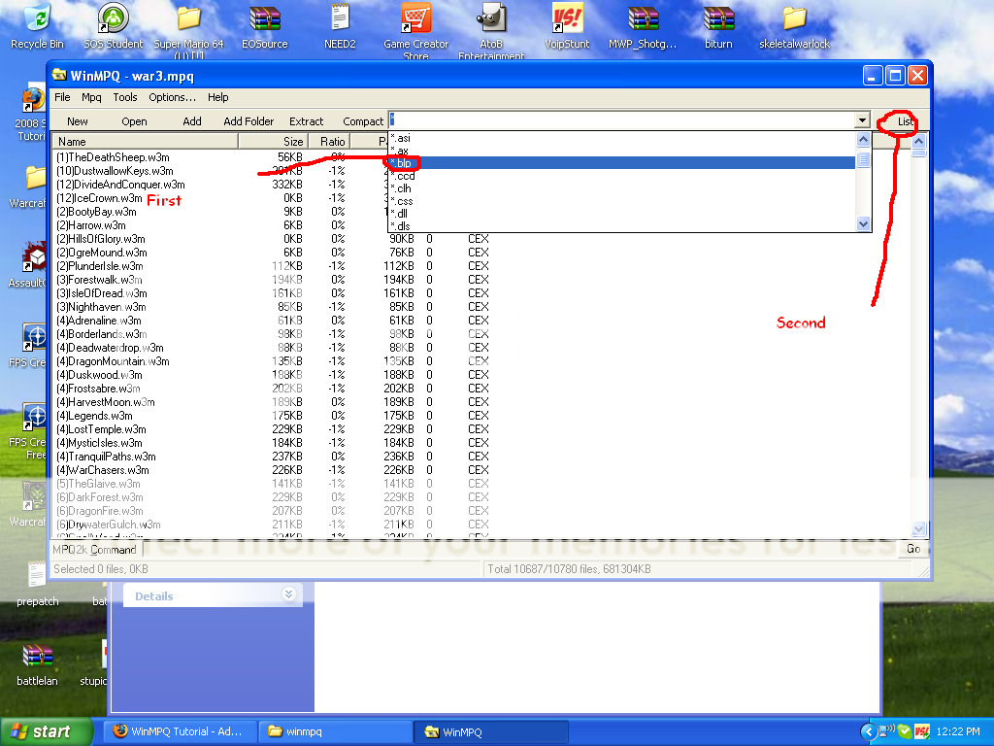Select (12)DivideAndConquer.w3m file row
Image resolution: width=994 pixels, height=746 pixels.
[120, 185]
